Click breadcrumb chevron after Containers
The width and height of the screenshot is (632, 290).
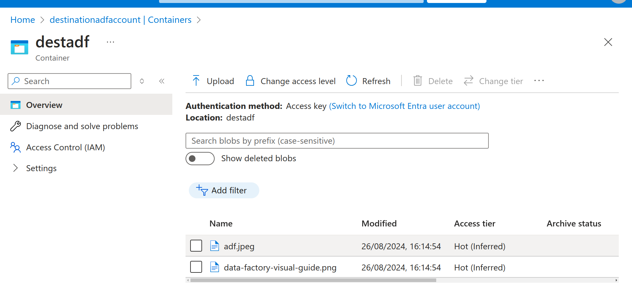(199, 20)
